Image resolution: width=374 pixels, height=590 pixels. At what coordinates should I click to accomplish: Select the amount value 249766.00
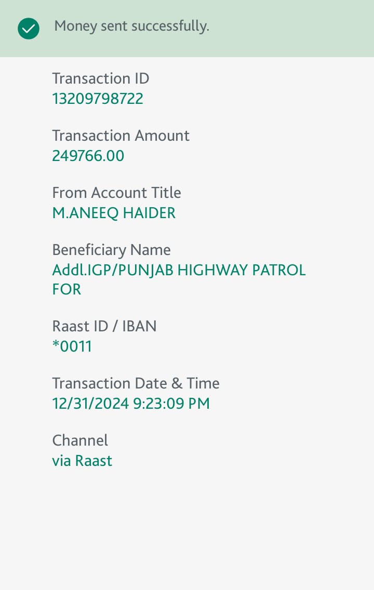88,156
